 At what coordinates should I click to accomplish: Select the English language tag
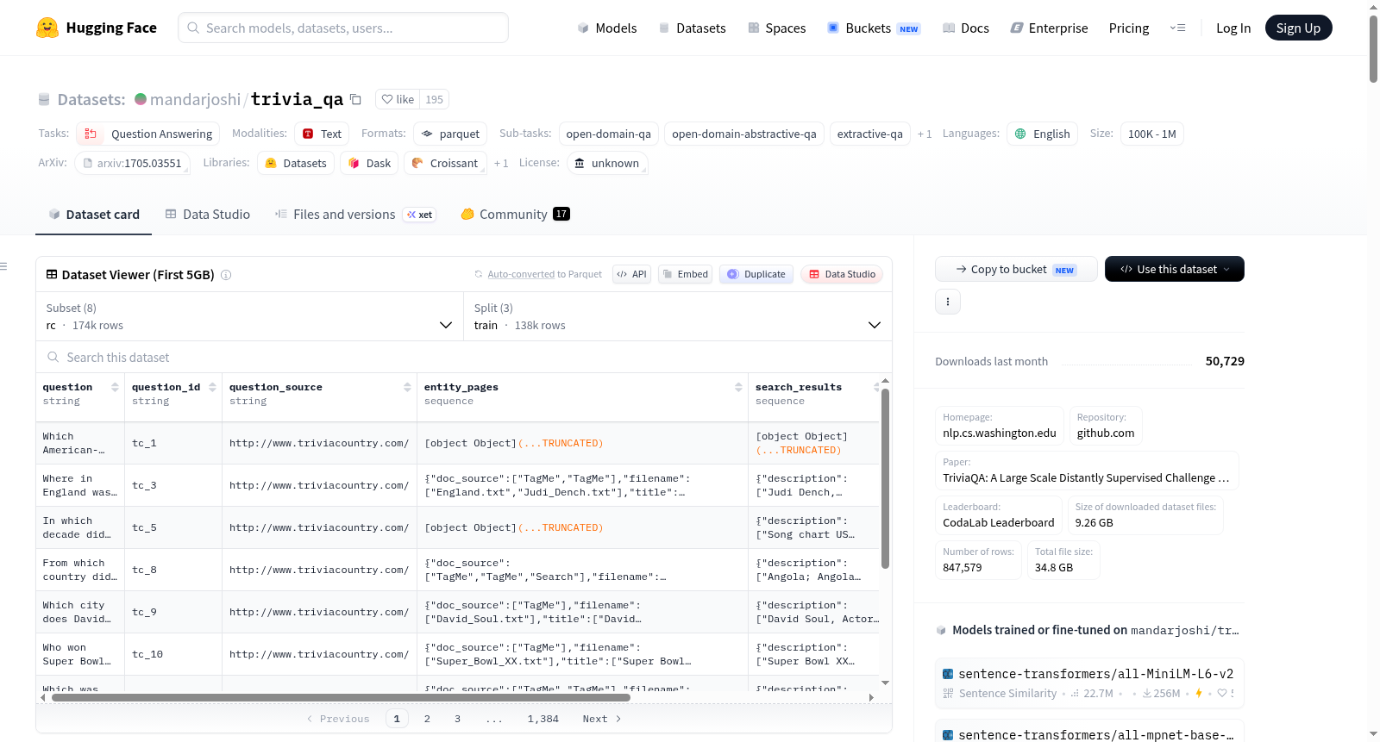[1042, 134]
